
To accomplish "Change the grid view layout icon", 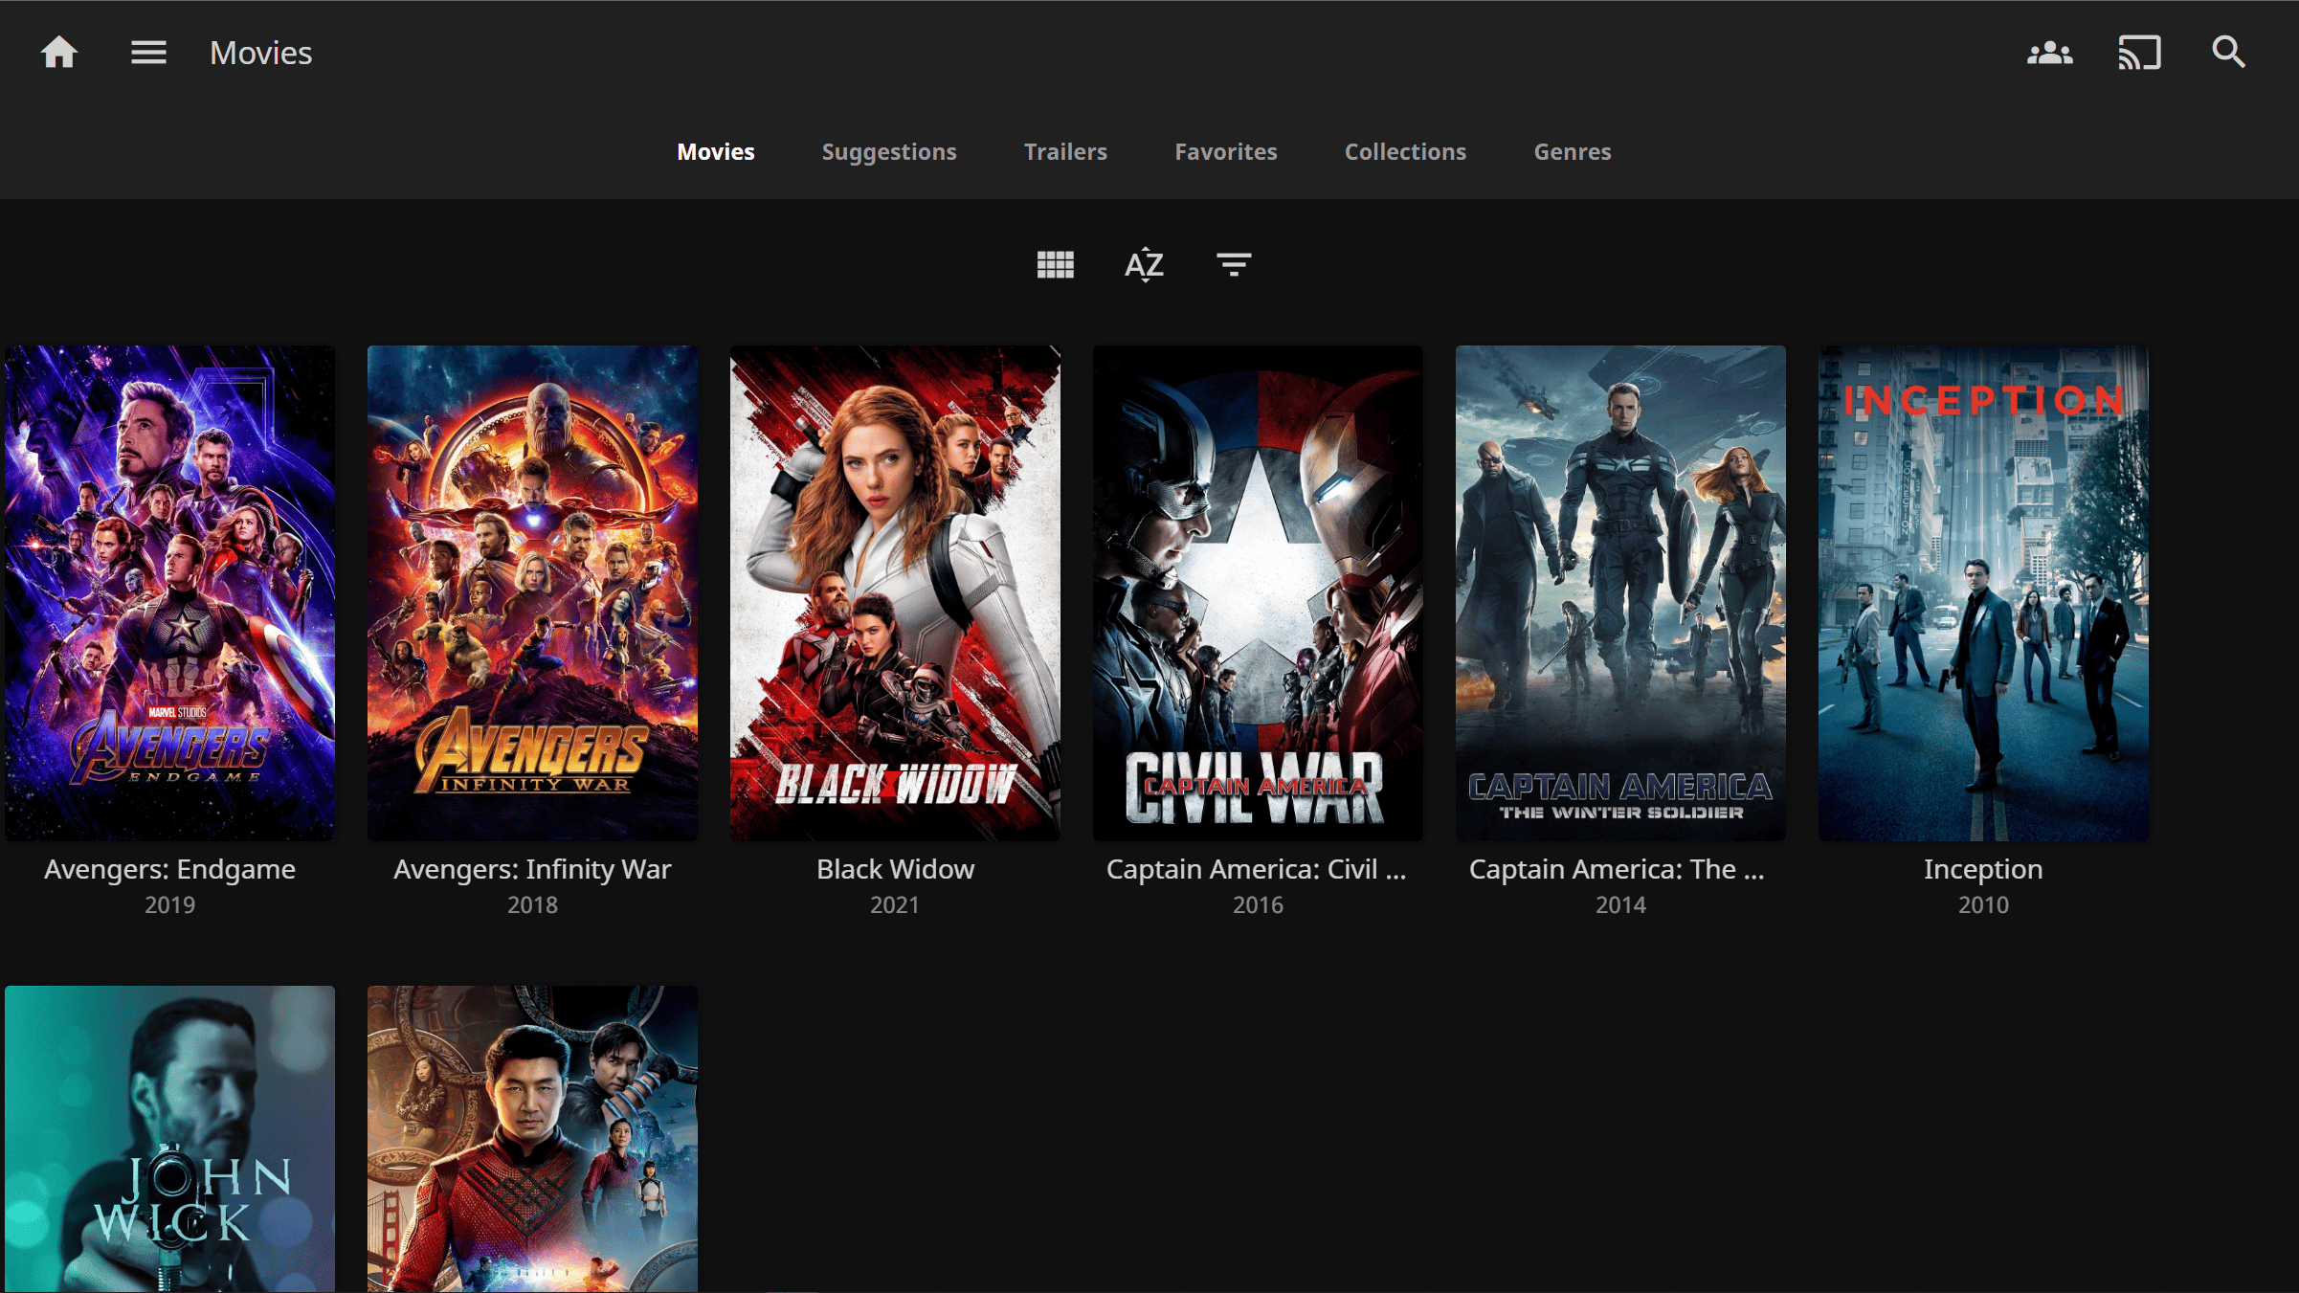I will point(1055,264).
